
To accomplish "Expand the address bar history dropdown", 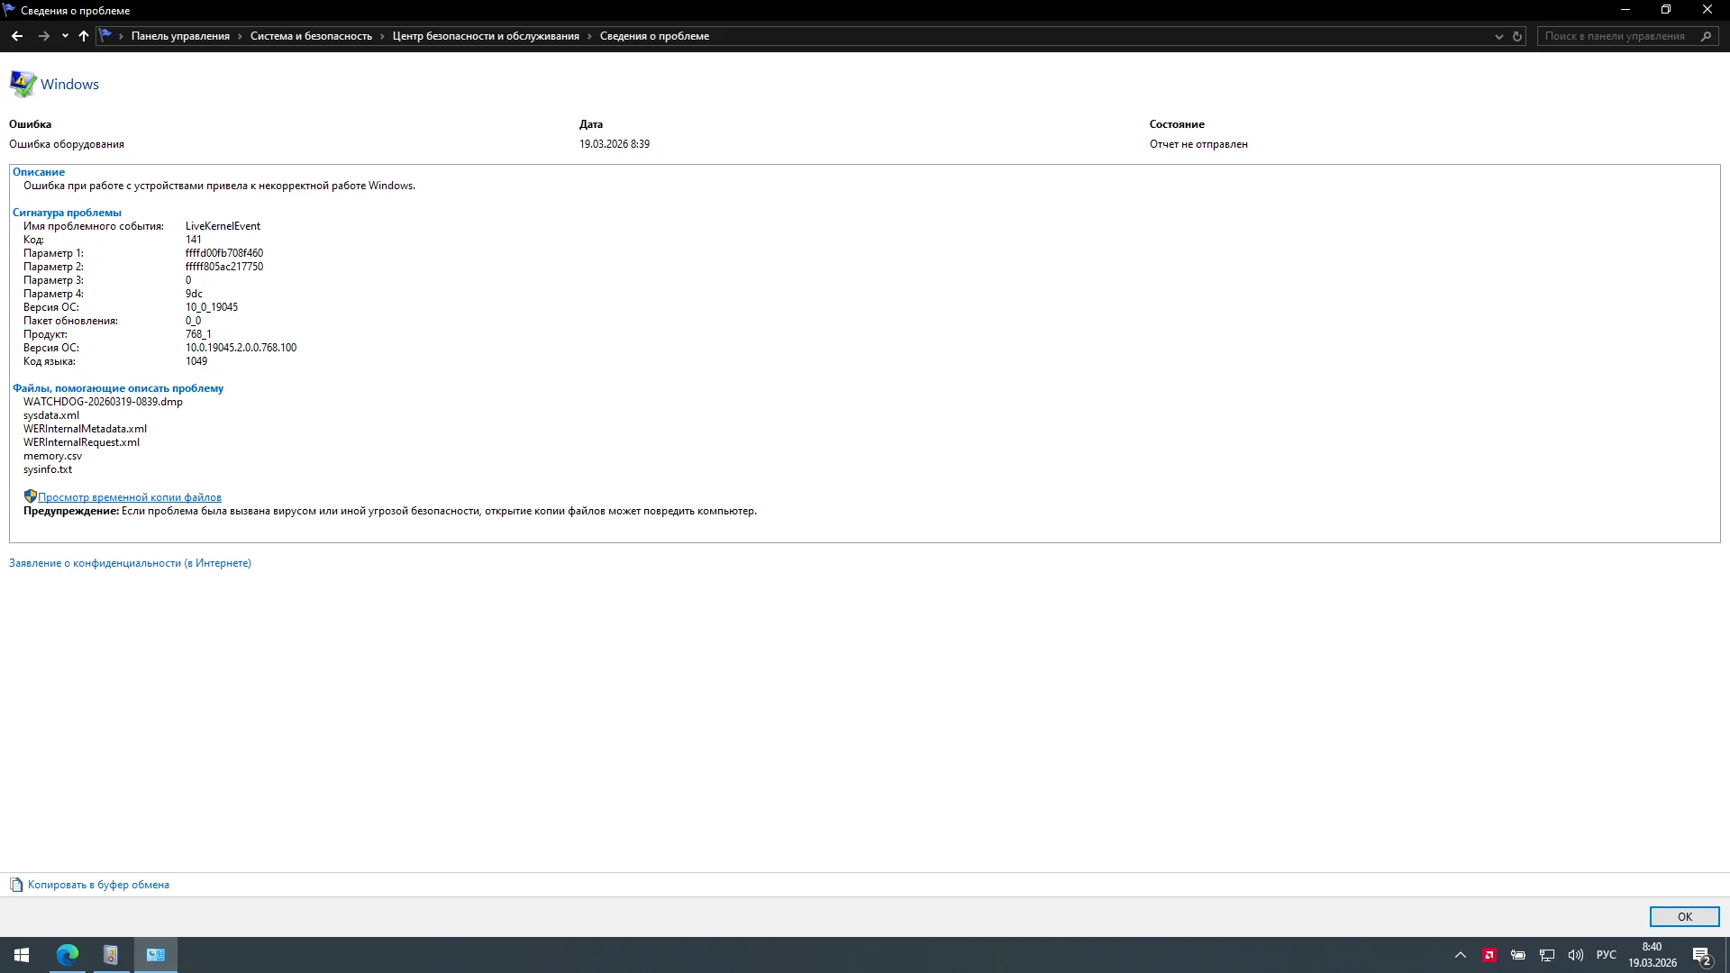I will click(1499, 36).
